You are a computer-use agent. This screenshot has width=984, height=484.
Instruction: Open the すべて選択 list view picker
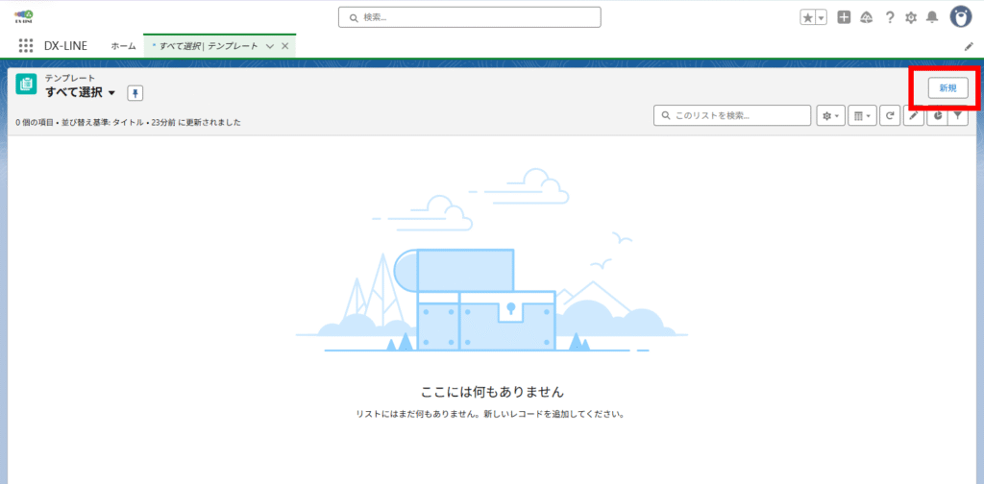[111, 92]
